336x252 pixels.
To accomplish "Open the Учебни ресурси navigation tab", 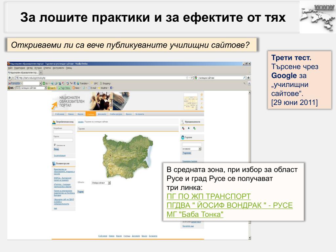I will (x=116, y=114).
